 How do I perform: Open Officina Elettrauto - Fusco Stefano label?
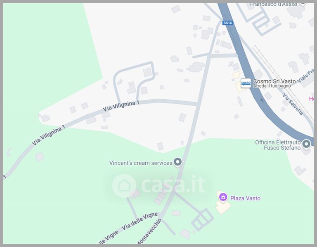click(278, 145)
